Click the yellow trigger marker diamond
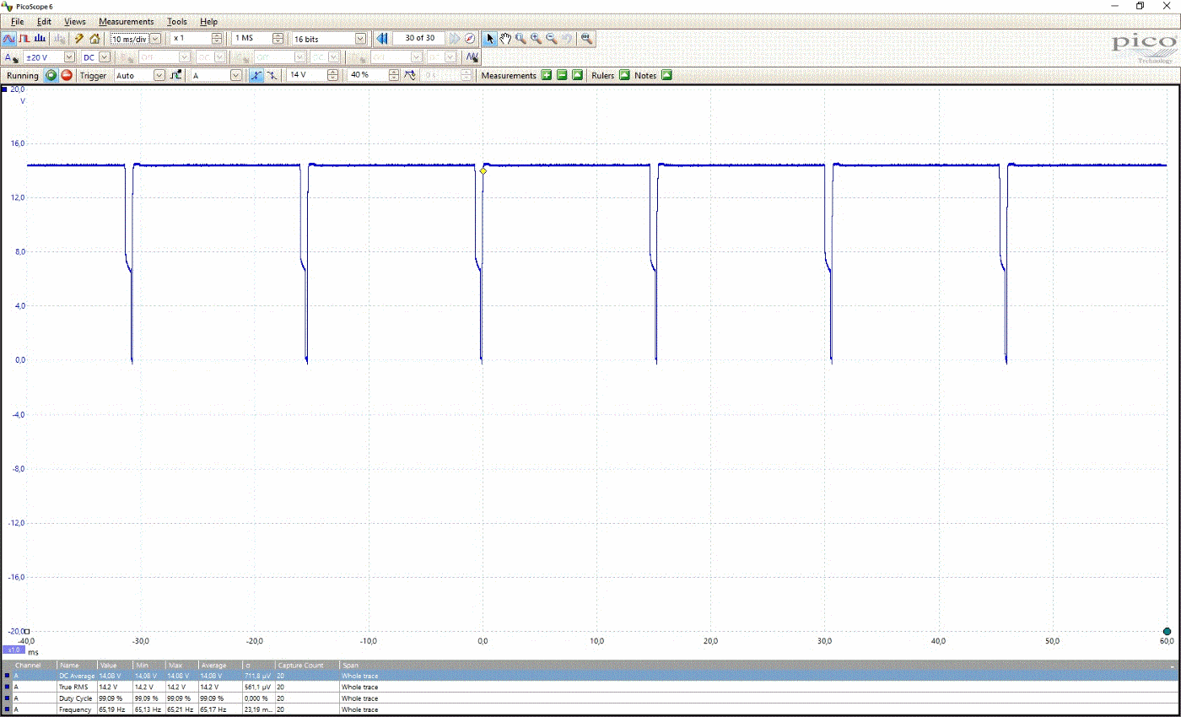This screenshot has height=717, width=1181. [483, 171]
